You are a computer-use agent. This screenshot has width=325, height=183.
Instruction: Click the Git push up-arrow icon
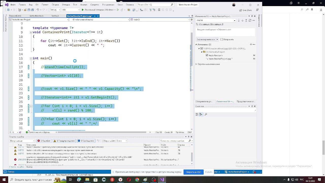tap(246, 20)
